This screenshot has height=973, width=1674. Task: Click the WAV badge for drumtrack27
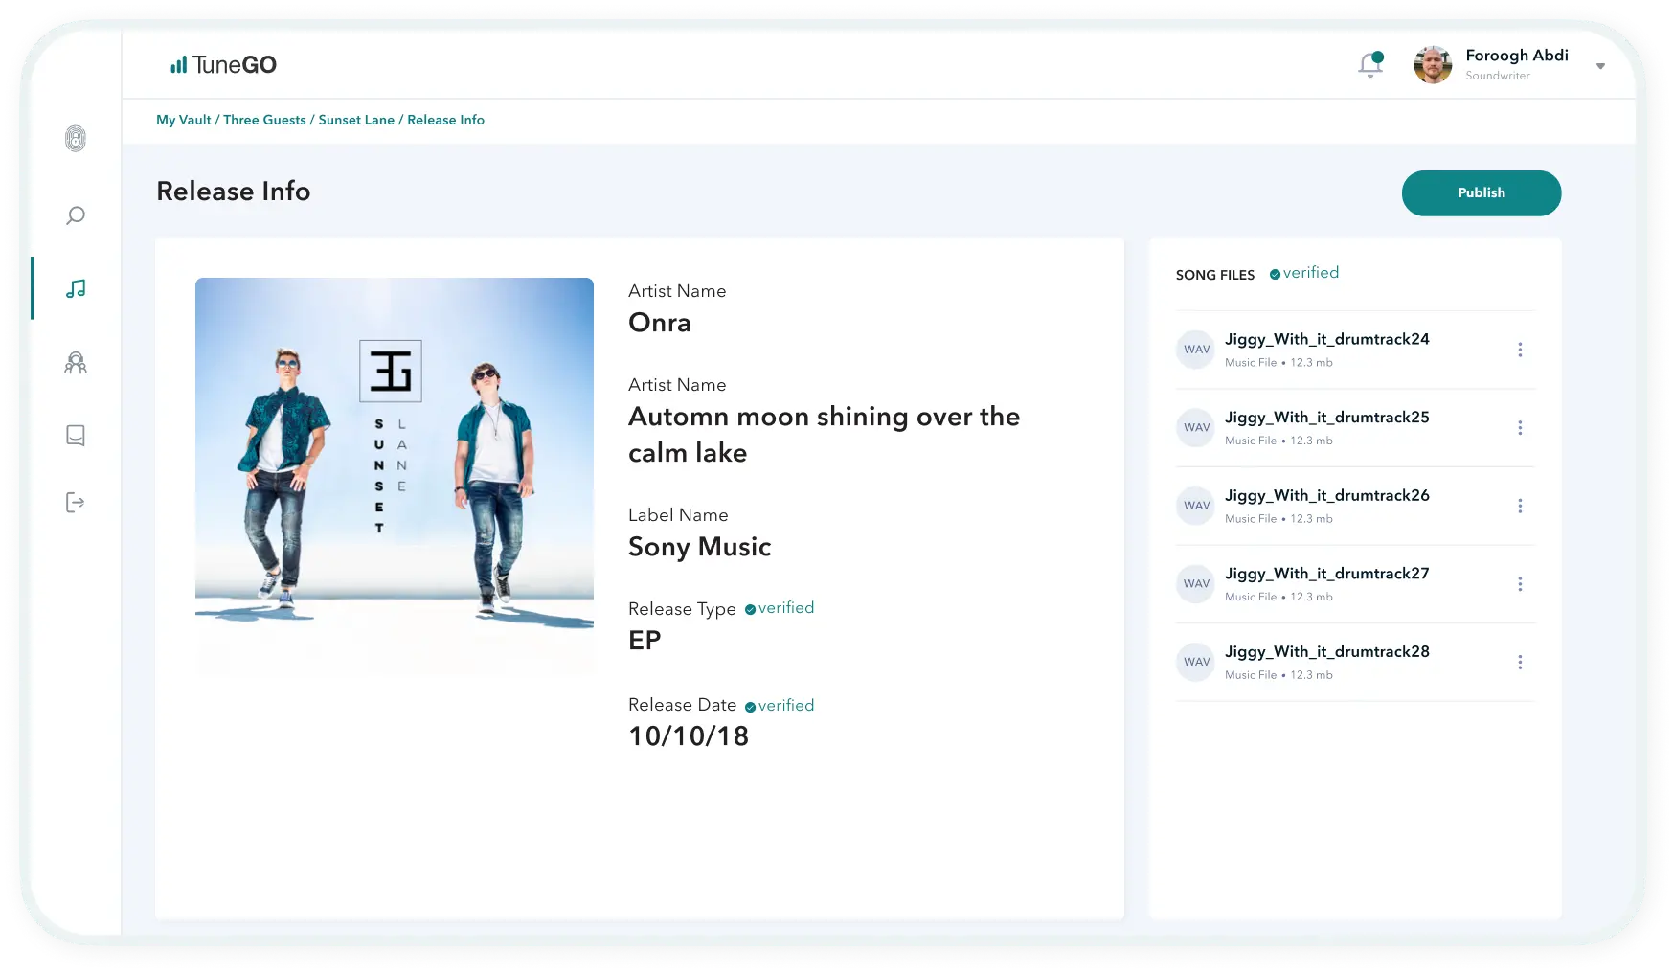click(x=1196, y=584)
